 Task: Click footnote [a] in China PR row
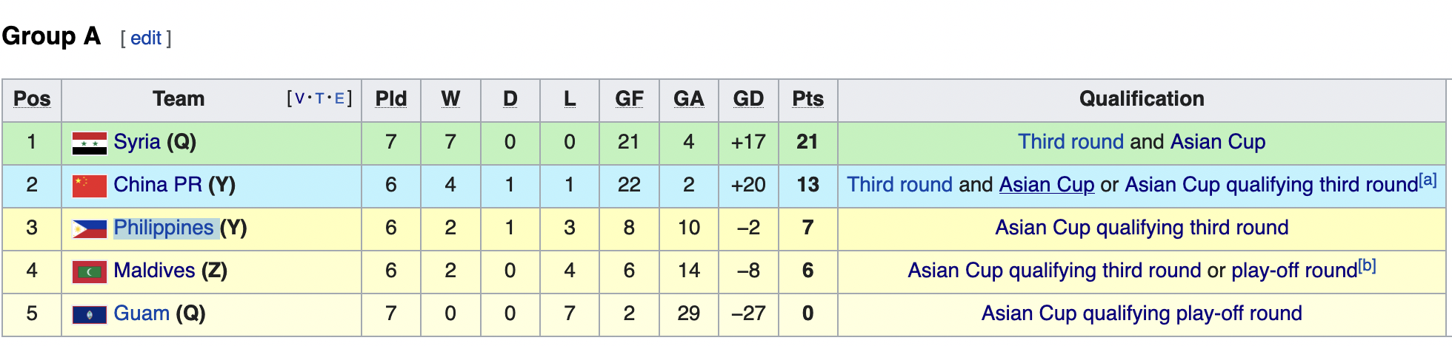click(x=1428, y=179)
